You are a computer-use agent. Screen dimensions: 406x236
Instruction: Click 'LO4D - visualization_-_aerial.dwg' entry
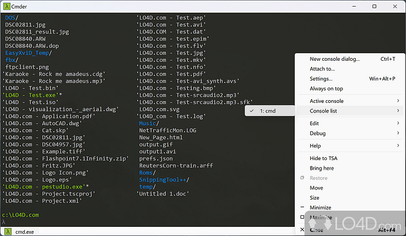click(60, 109)
